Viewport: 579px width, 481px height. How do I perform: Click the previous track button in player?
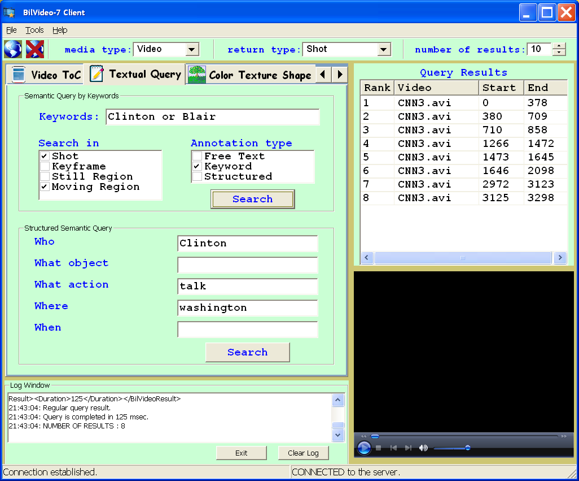393,448
